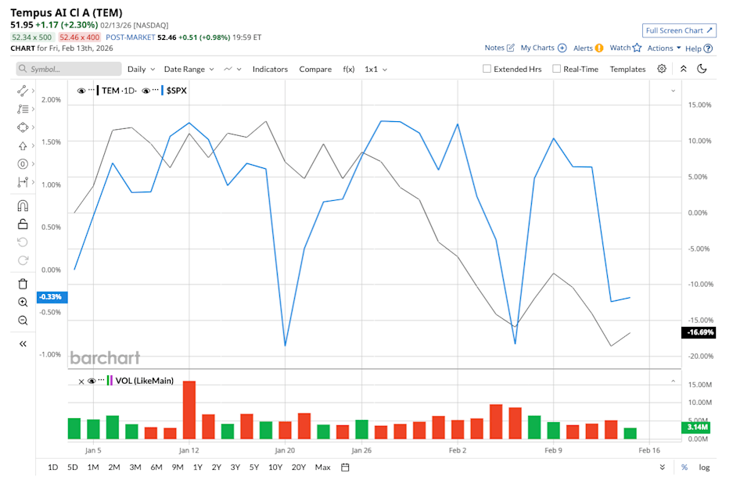The width and height of the screenshot is (751, 498).
Task: Enable the Extended Hrs checkbox
Action: tap(486, 69)
